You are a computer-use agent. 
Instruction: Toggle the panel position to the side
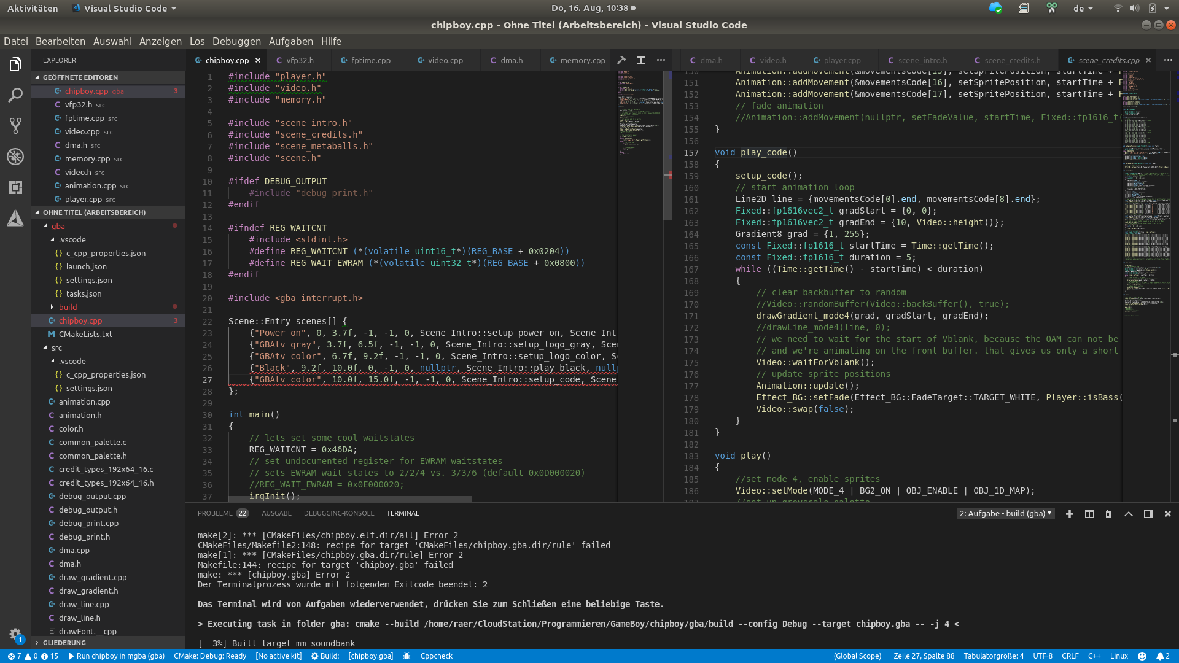[1148, 514]
